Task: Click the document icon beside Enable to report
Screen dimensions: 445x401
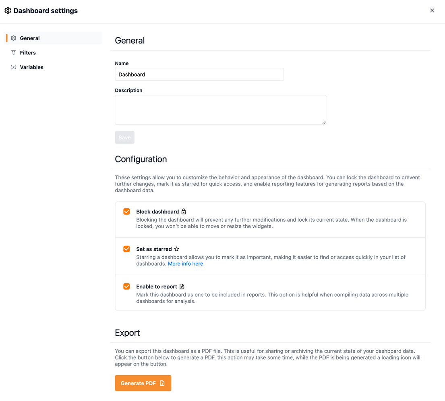Action: (x=182, y=287)
